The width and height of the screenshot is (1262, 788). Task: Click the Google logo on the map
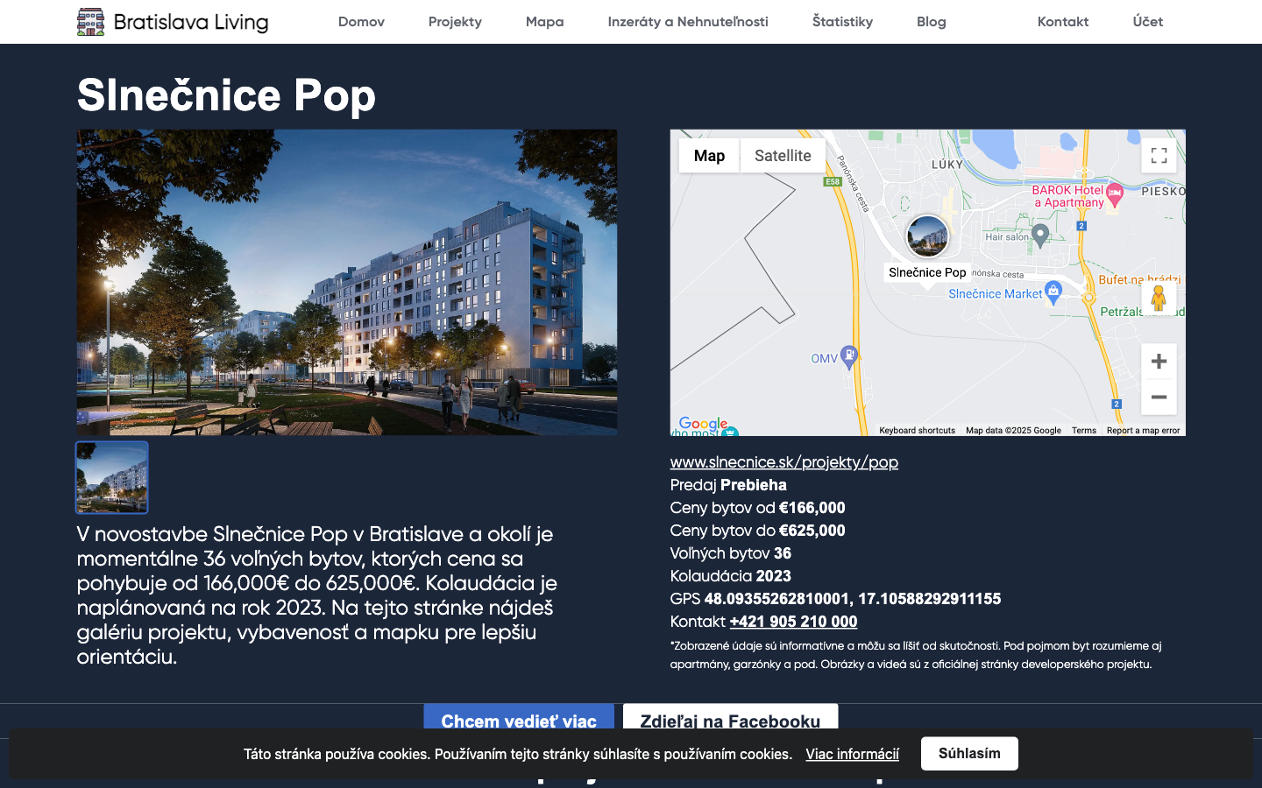pos(699,423)
